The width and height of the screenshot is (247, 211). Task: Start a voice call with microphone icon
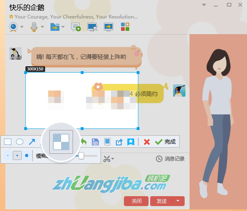[x=34, y=27]
